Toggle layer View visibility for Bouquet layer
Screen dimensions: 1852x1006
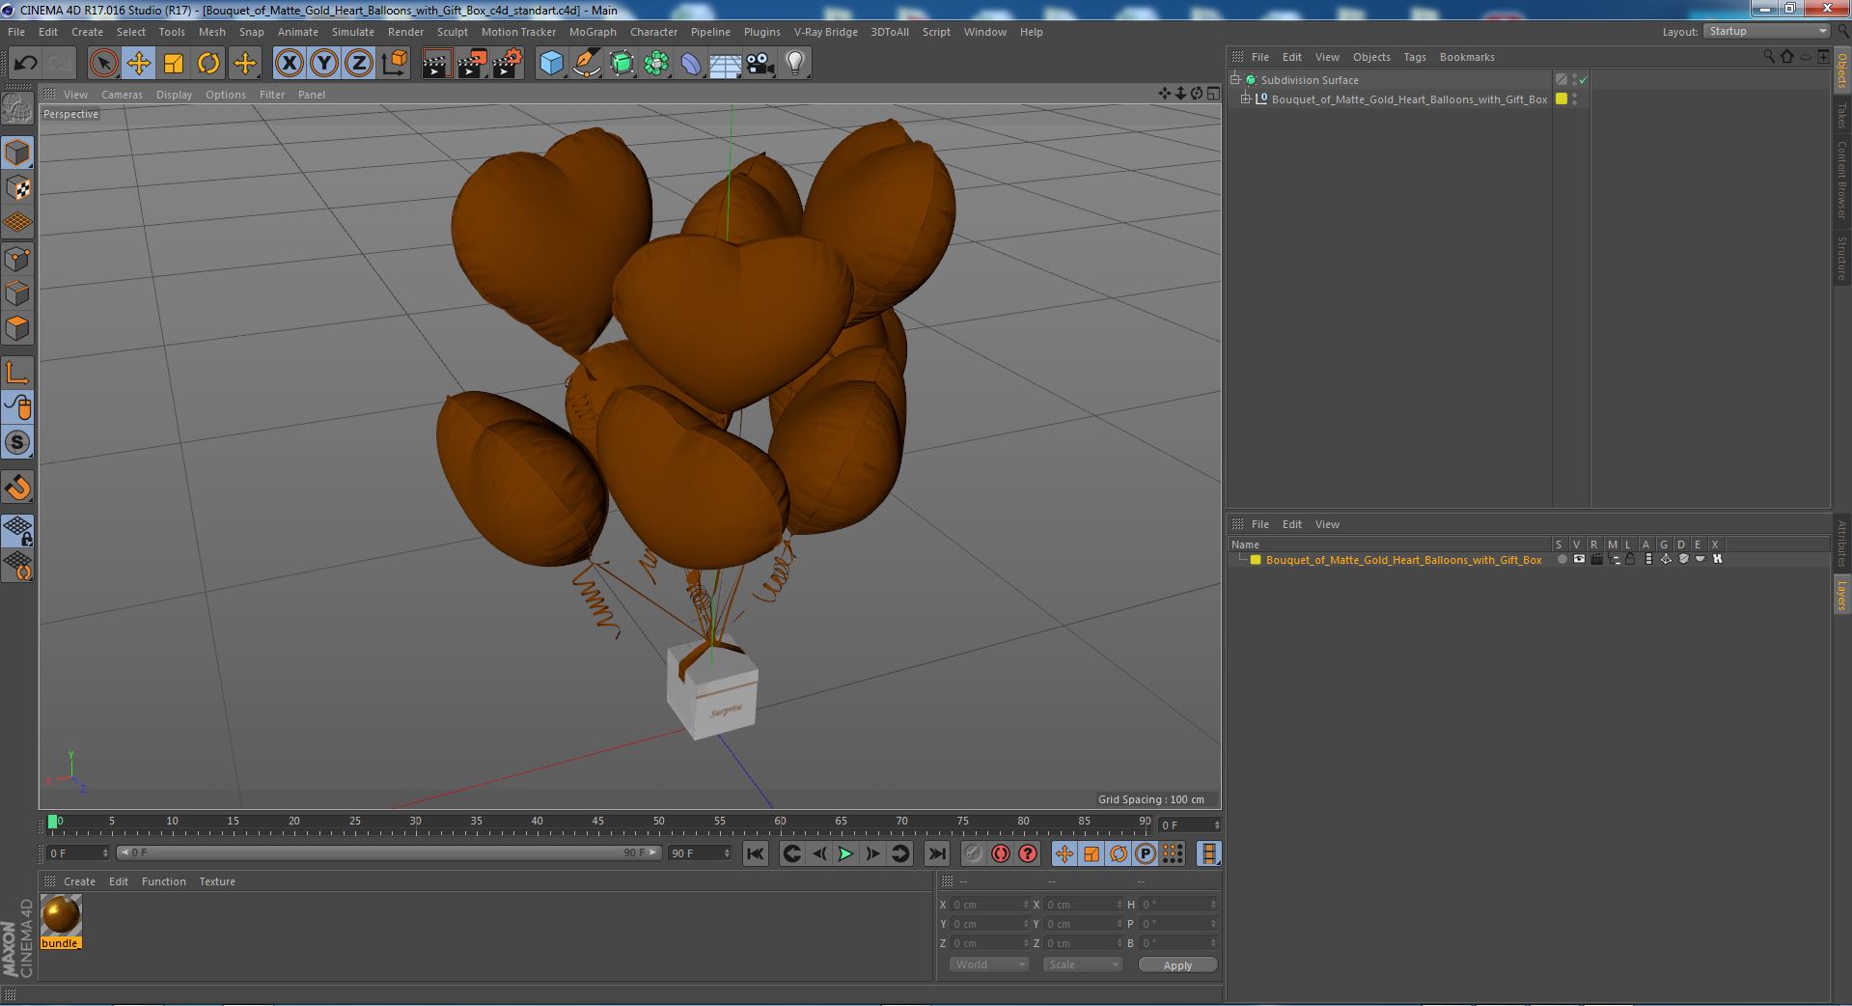click(x=1579, y=560)
